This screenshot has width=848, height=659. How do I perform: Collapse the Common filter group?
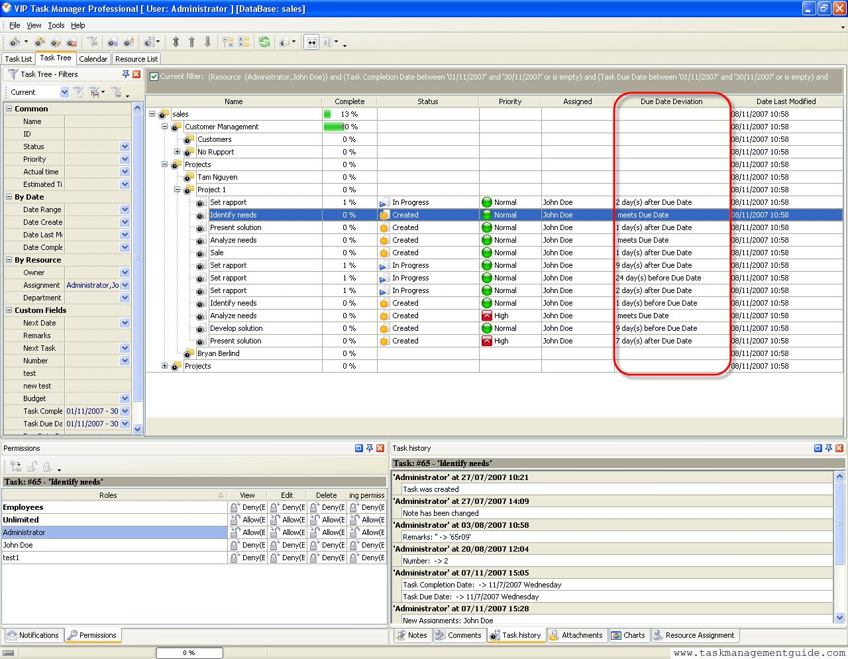coord(9,109)
